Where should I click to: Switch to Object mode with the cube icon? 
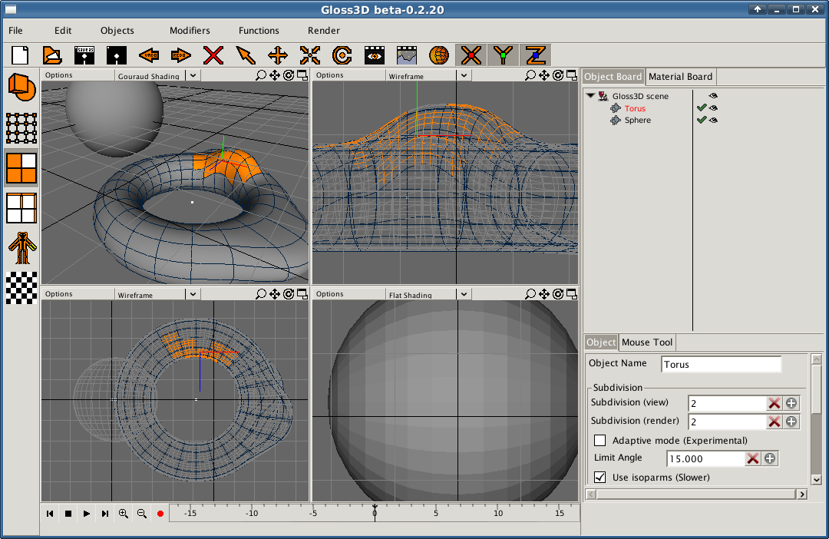(x=21, y=88)
